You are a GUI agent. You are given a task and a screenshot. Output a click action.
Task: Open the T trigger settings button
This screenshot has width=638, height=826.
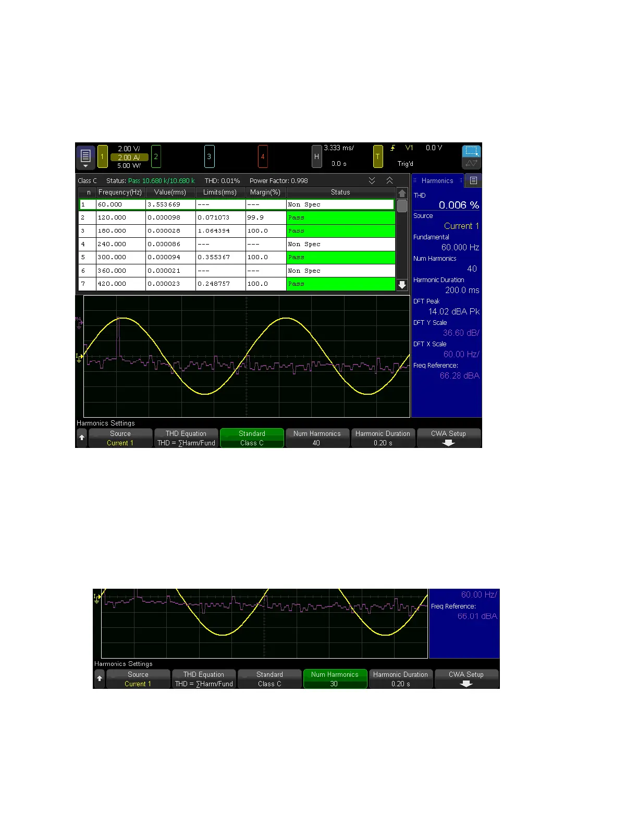(x=378, y=156)
